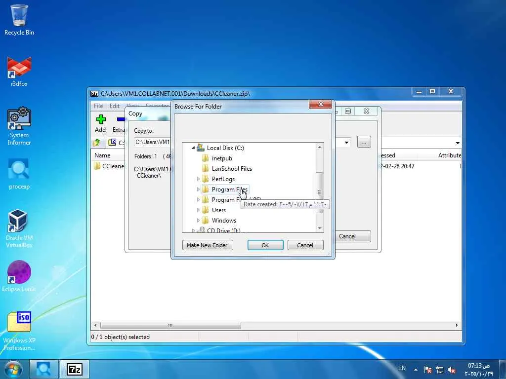Expand the Windows folder
506x379 pixels.
click(198, 221)
